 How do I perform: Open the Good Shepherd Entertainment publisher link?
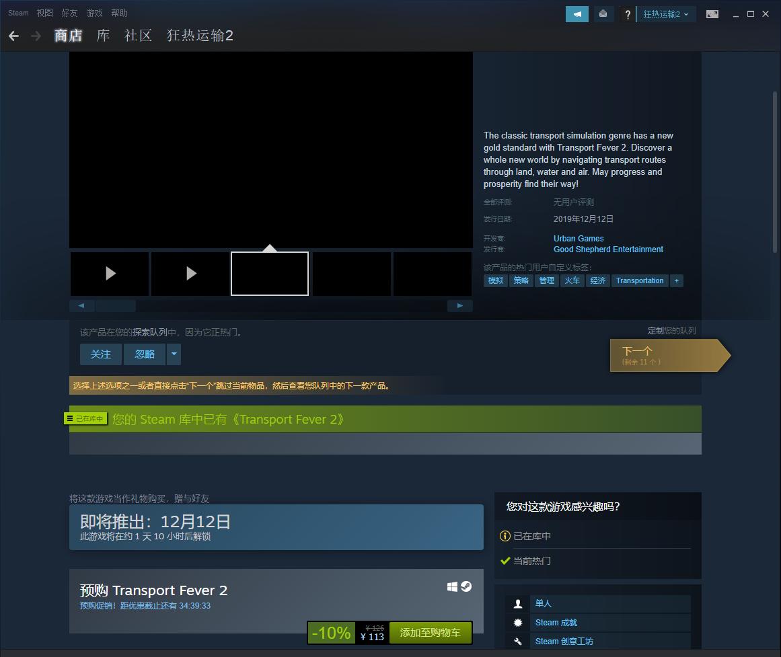click(608, 249)
